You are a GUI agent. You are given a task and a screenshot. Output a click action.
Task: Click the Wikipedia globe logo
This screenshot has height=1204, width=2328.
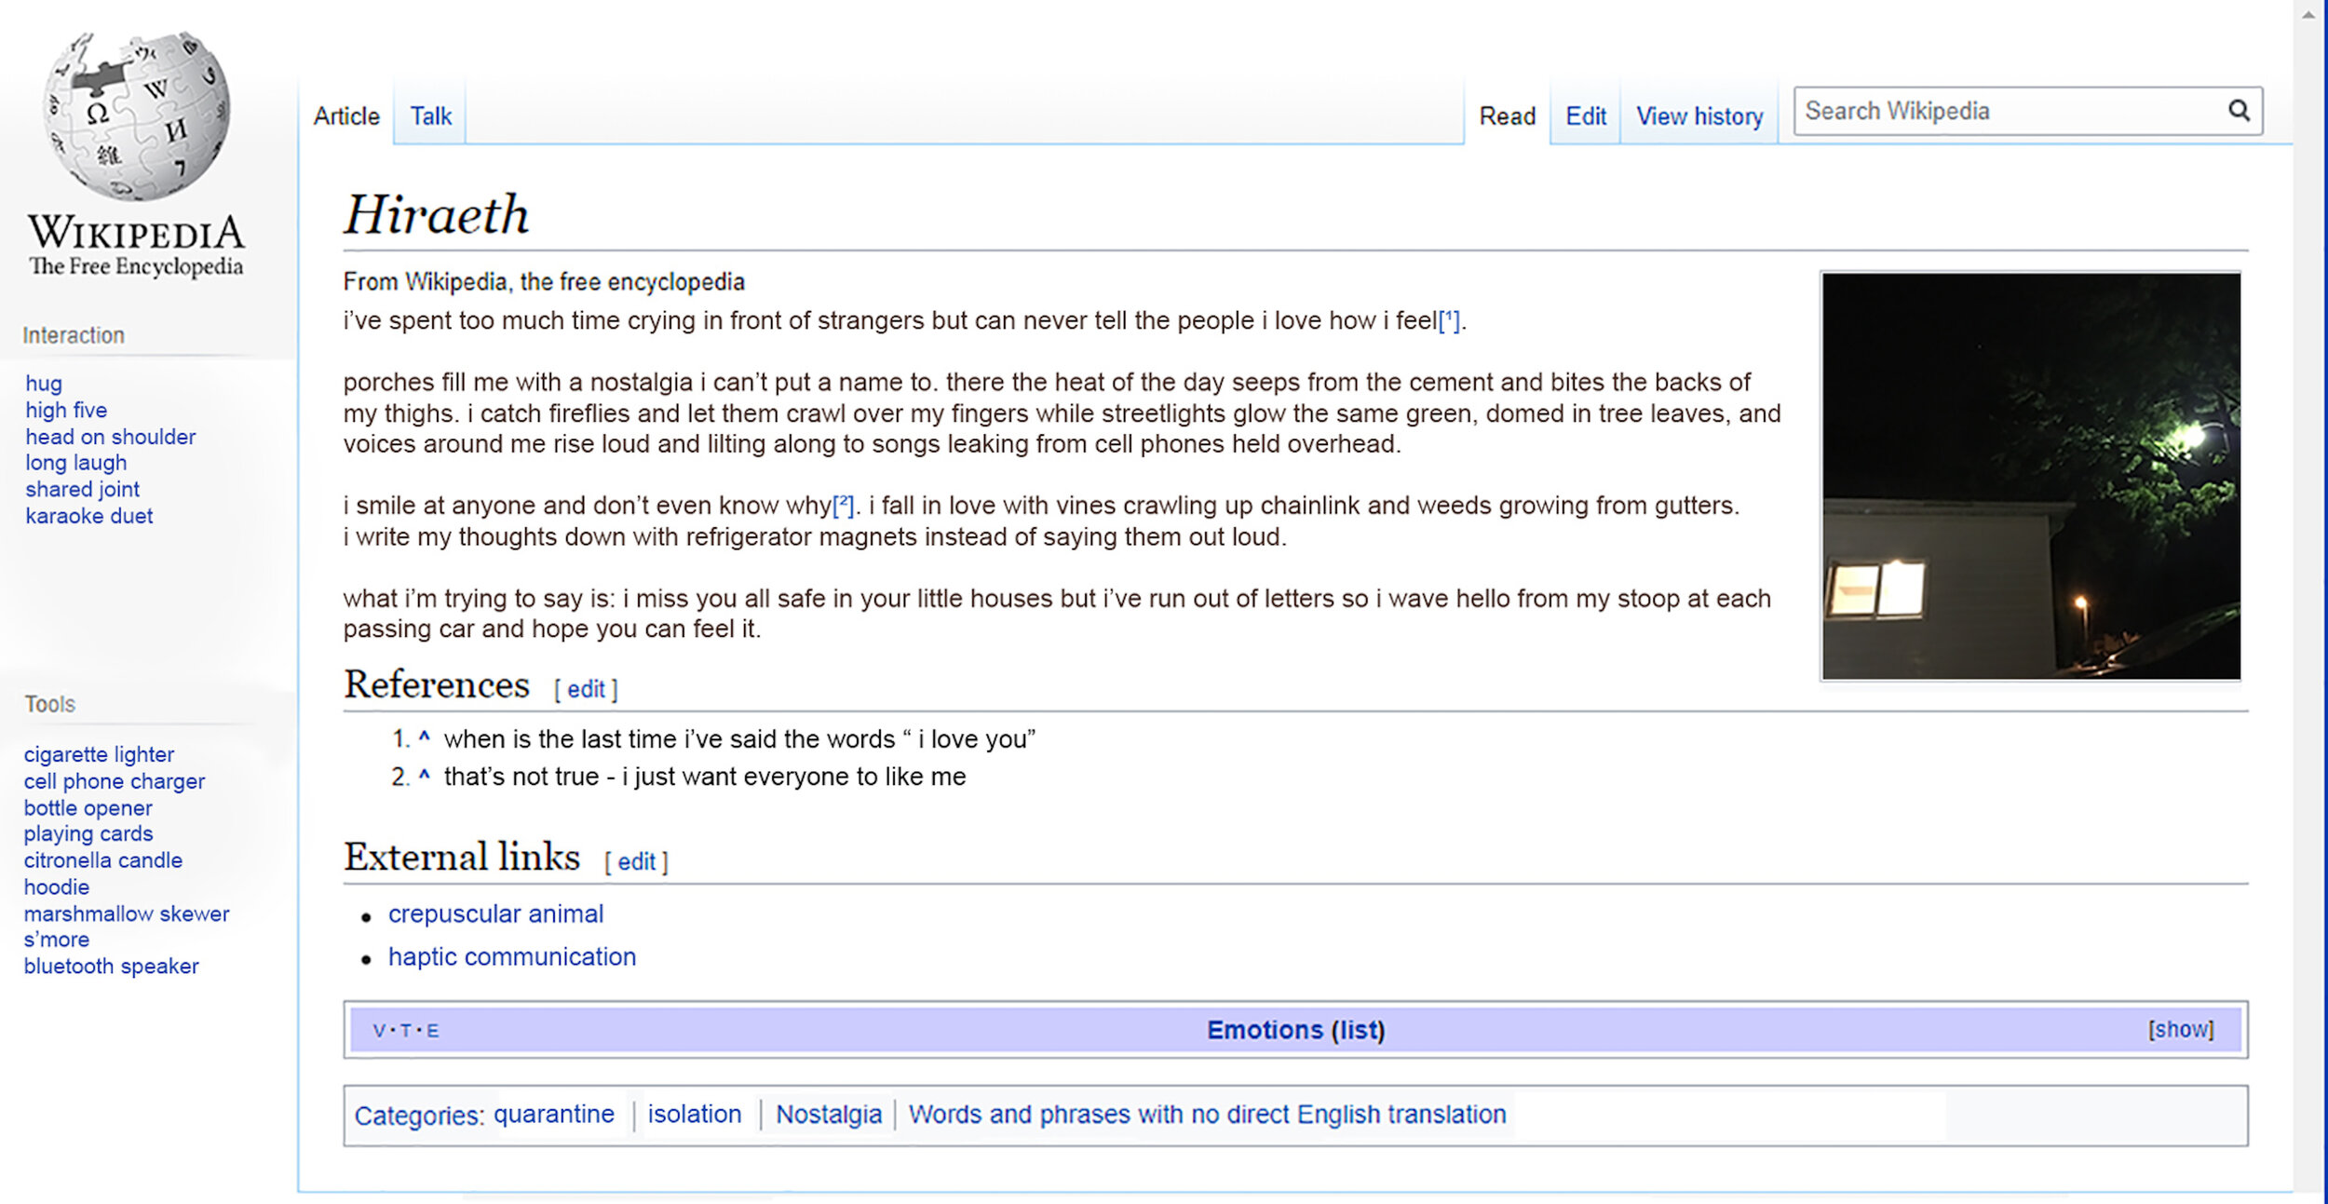pos(137,115)
